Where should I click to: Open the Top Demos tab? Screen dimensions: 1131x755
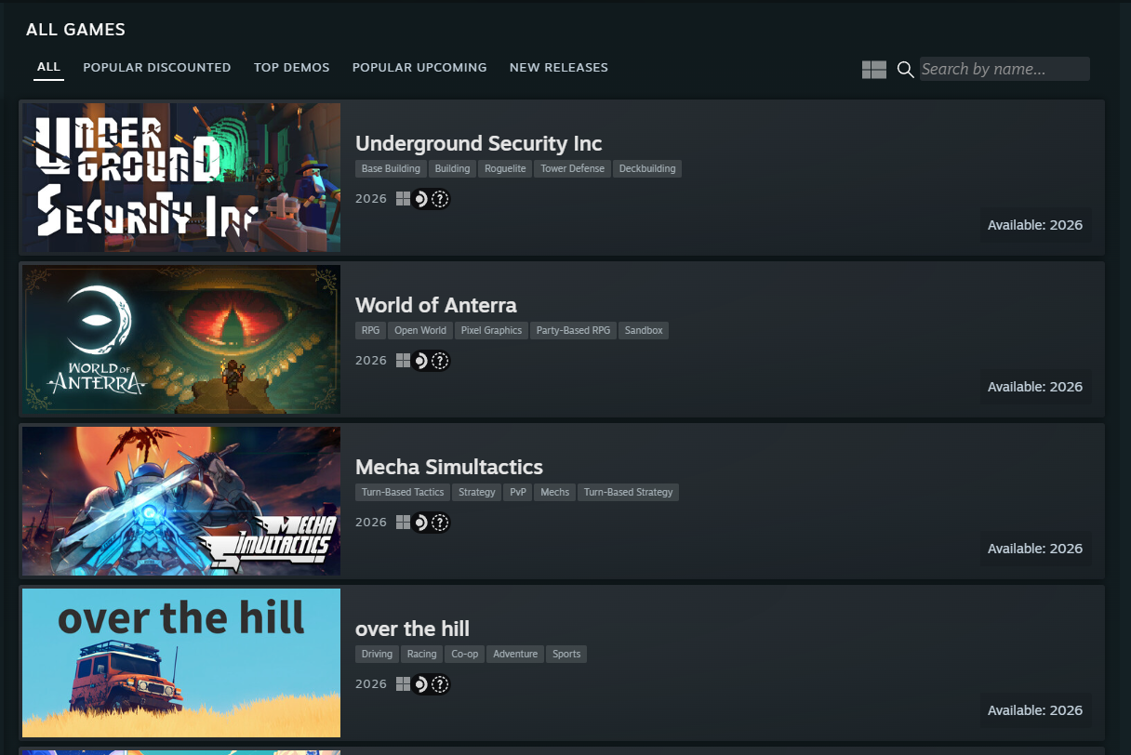(291, 68)
